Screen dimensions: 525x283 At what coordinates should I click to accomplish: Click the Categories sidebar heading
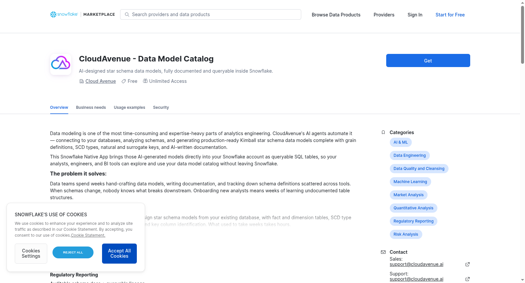point(402,132)
